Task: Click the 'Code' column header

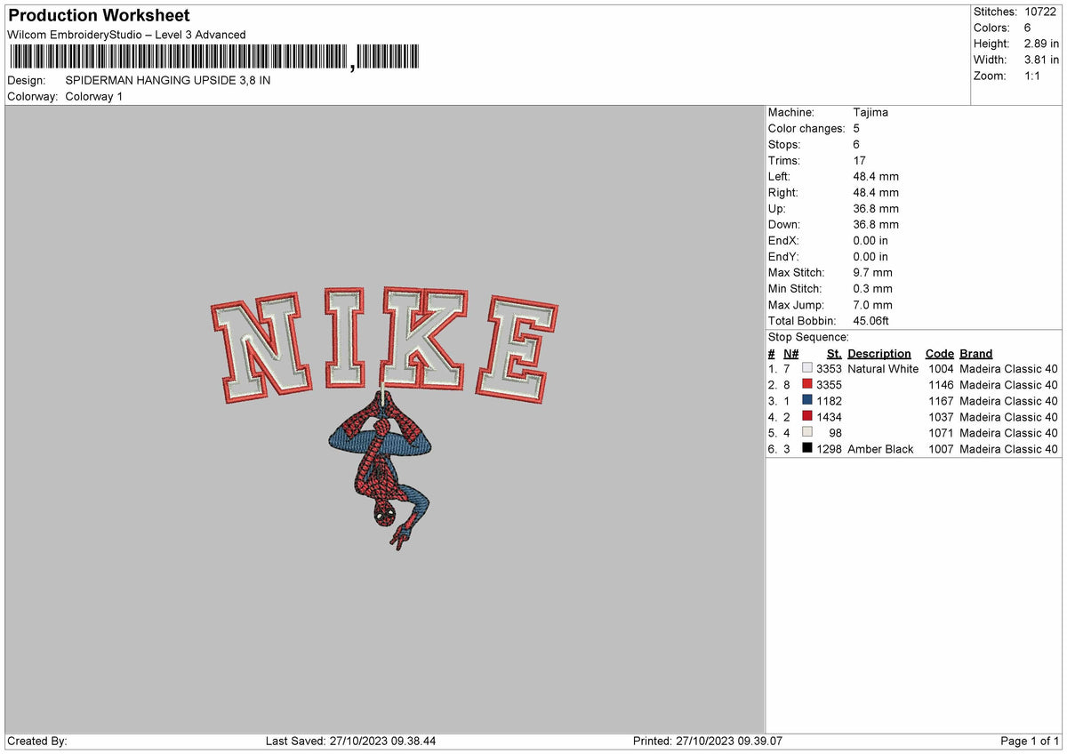Action: coord(939,353)
